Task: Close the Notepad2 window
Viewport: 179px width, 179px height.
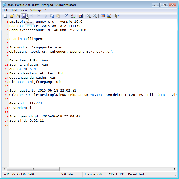Action: pyautogui.click(x=172, y=5)
